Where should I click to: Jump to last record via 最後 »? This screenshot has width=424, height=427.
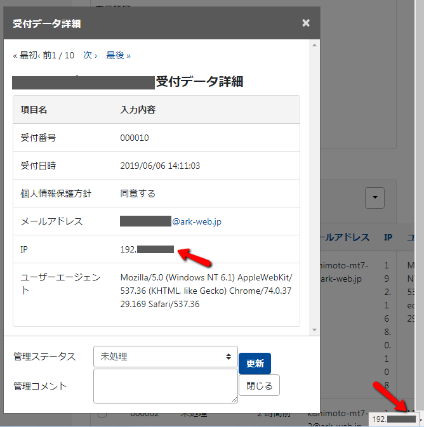pos(118,55)
